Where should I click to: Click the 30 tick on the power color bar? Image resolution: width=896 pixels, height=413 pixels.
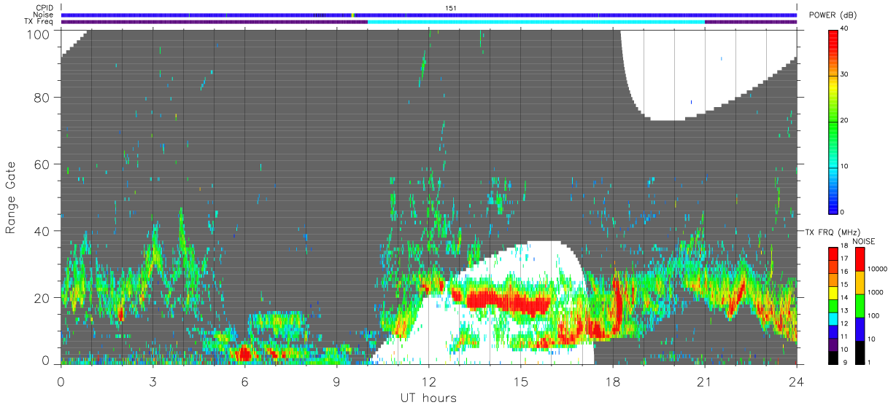pyautogui.click(x=845, y=74)
